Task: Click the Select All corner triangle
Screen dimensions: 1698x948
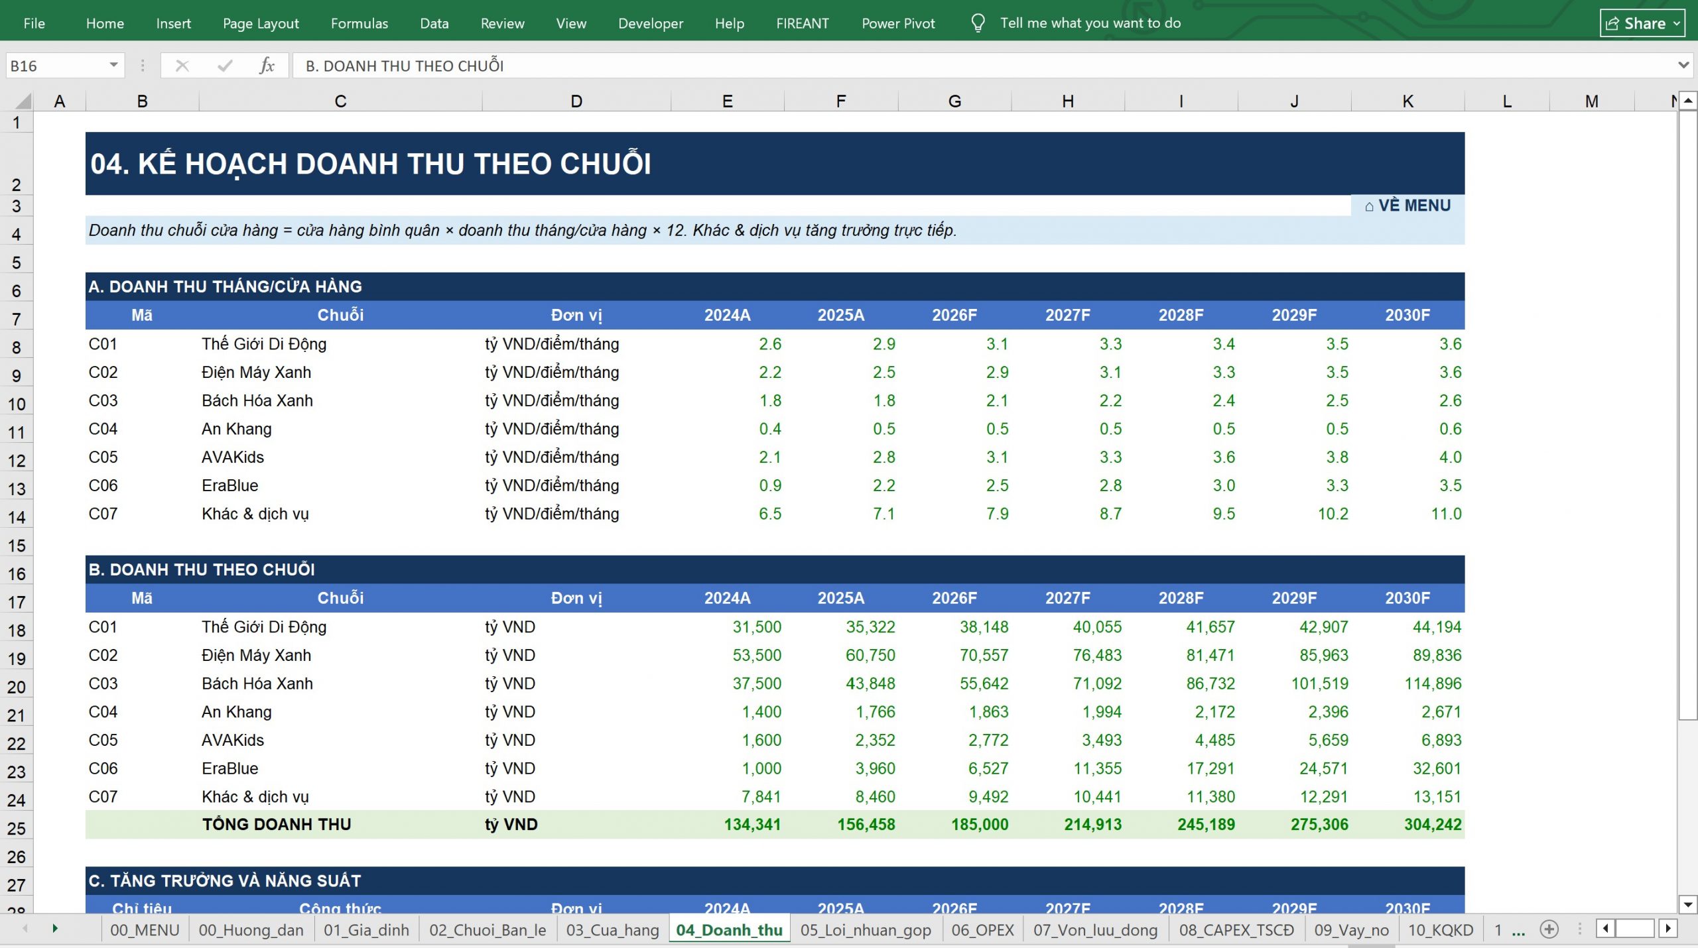Action: tap(23, 101)
